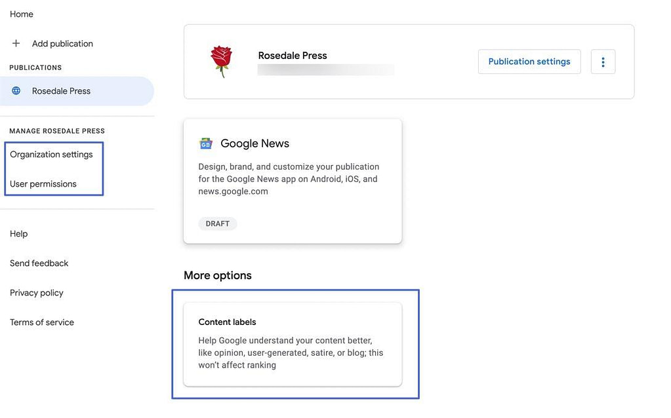Screen dimensions: 671x418
Task: Click the blurred URL under the publication name
Action: (326, 69)
